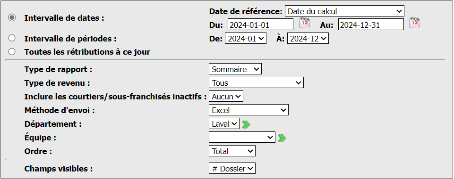Open Département dropdown showing Laval
This screenshot has width=454, height=179.
[224, 124]
